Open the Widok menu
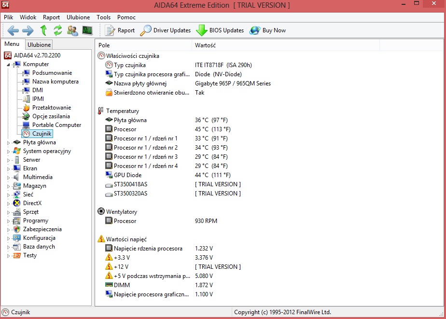Screen dimensions: 446x319 point(28,17)
